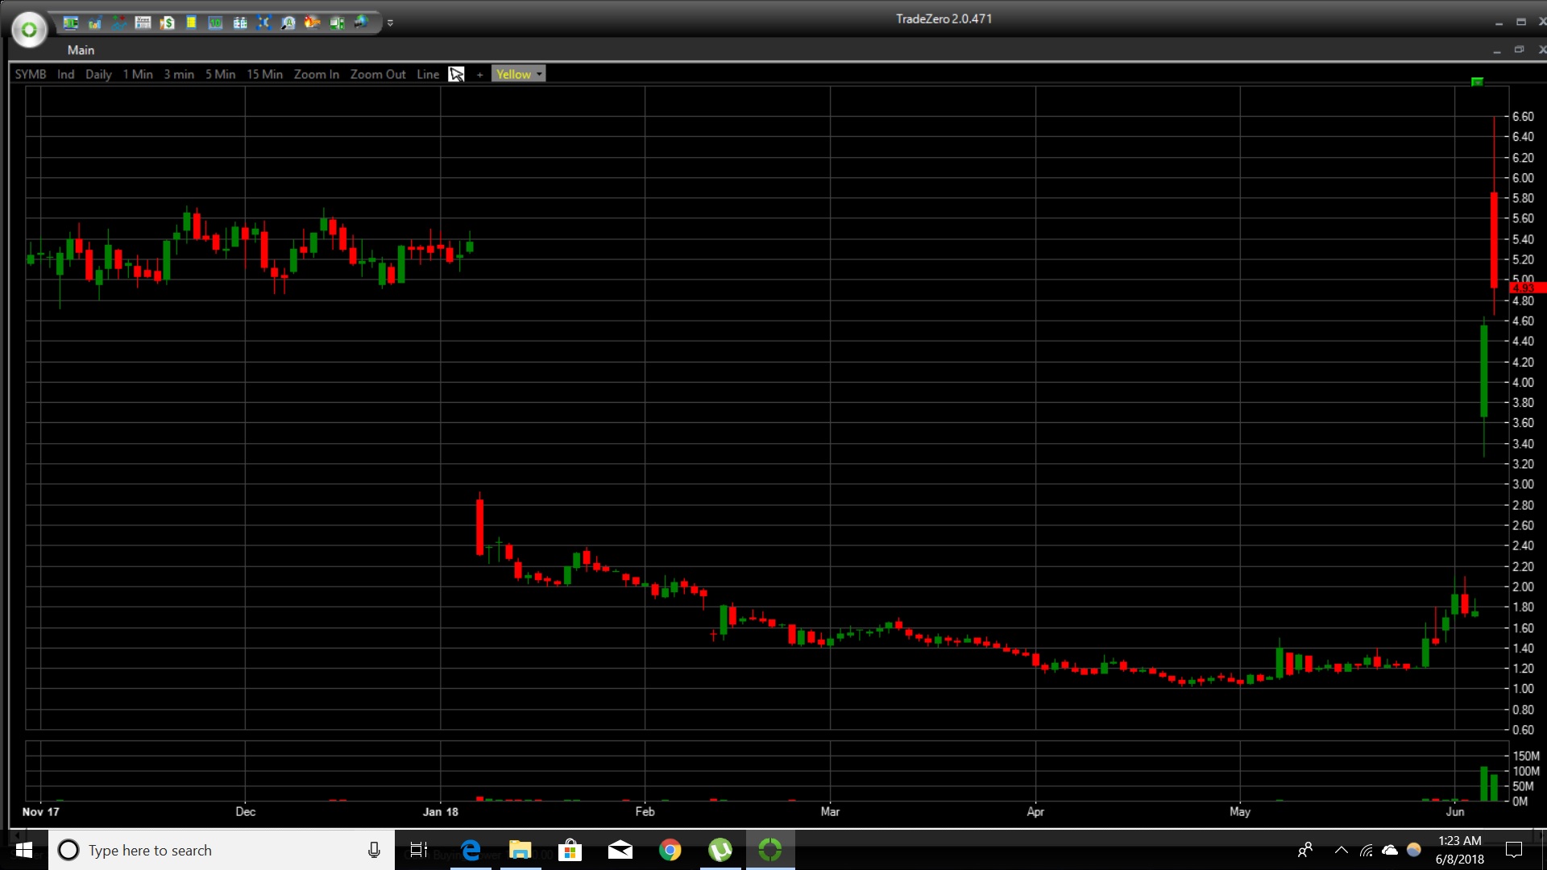Toggle the Line drawing mode
Viewport: 1547px width, 870px height.
(428, 74)
